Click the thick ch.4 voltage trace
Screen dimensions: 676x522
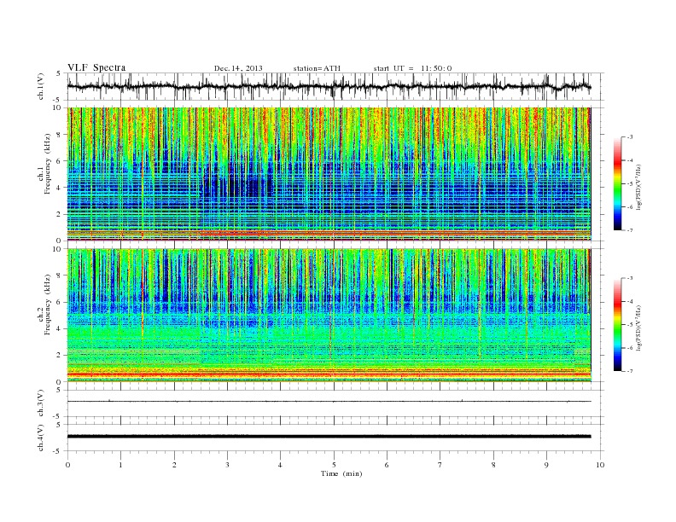[329, 437]
